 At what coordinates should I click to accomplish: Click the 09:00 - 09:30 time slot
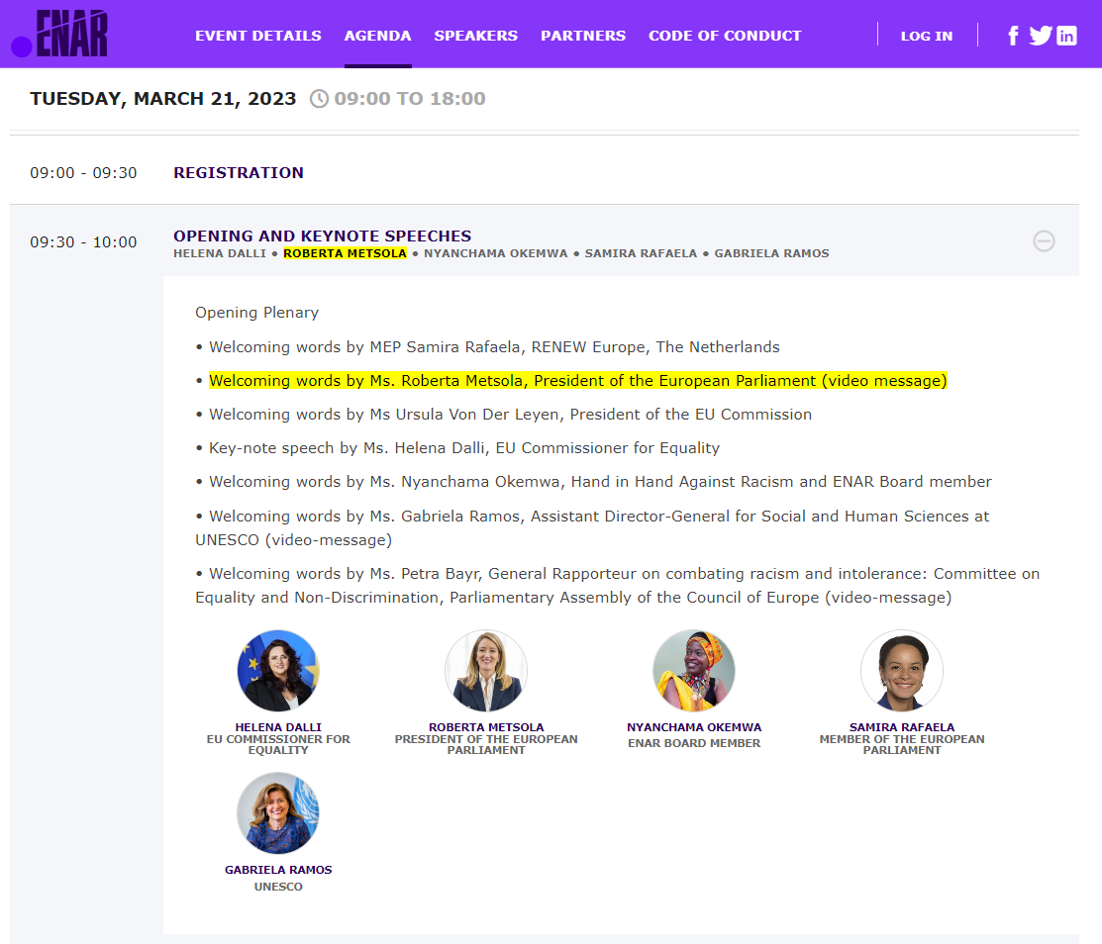(83, 173)
